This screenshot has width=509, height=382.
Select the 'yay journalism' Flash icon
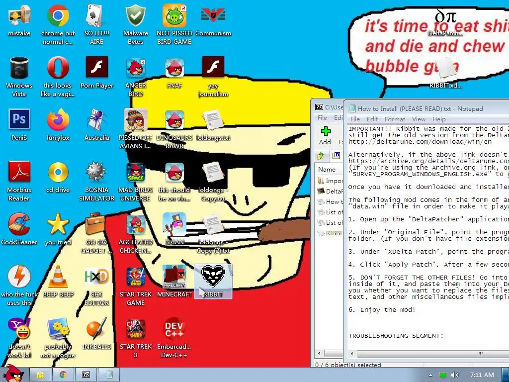click(x=213, y=77)
